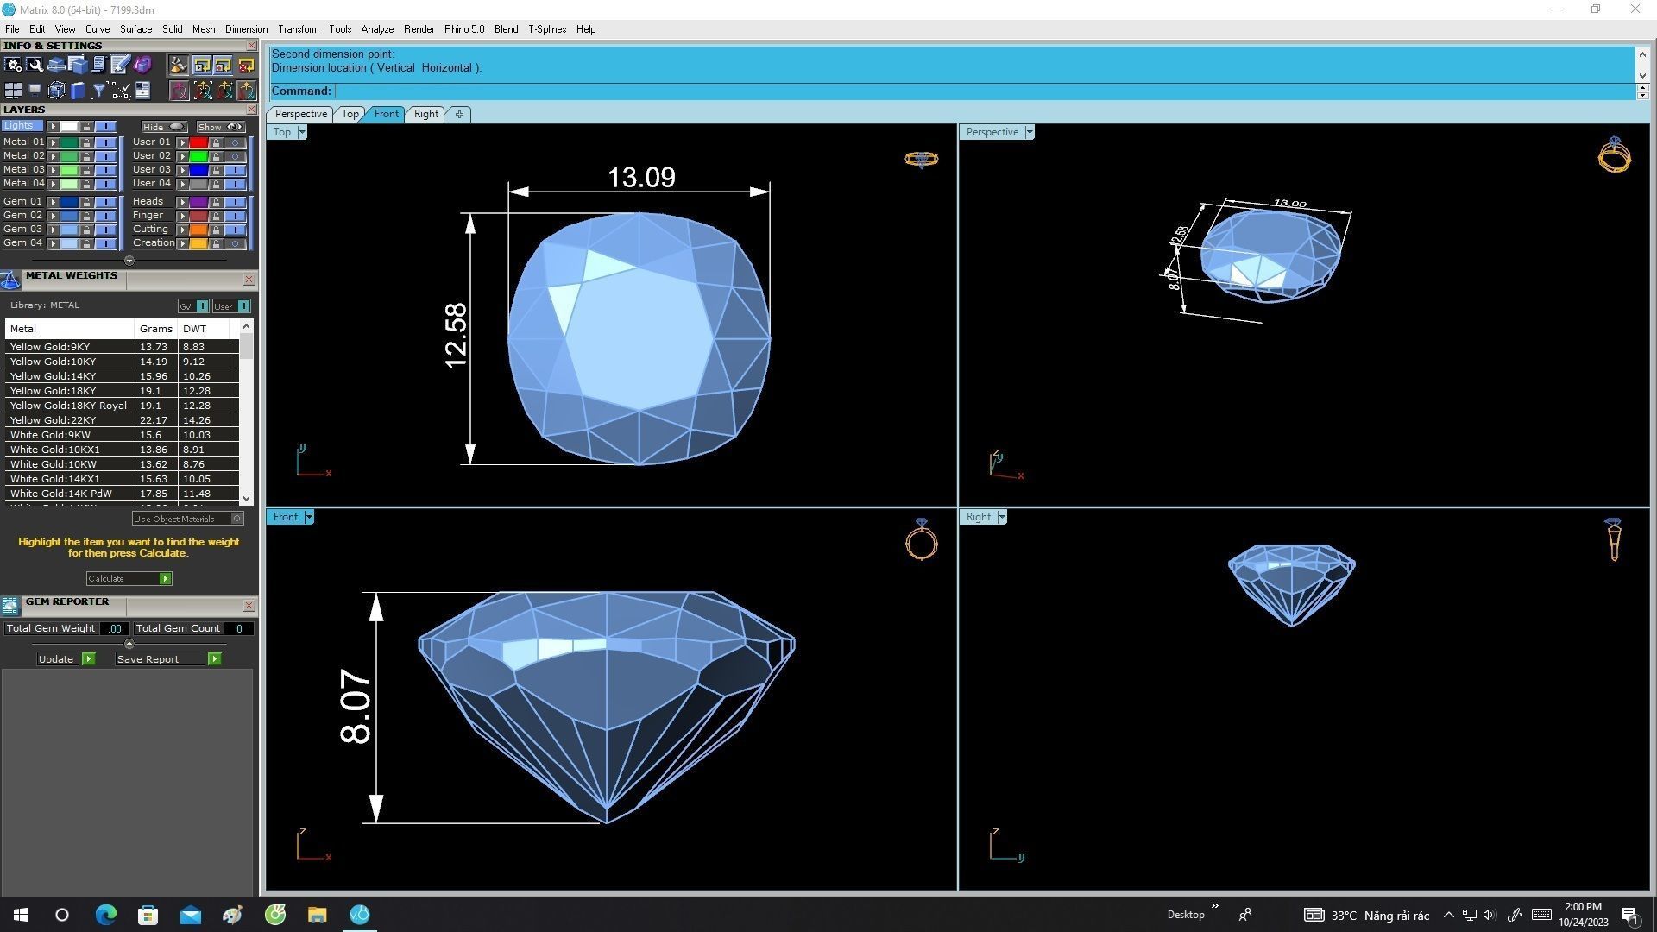
Task: Expand the Heads layer arrow
Action: tap(182, 202)
